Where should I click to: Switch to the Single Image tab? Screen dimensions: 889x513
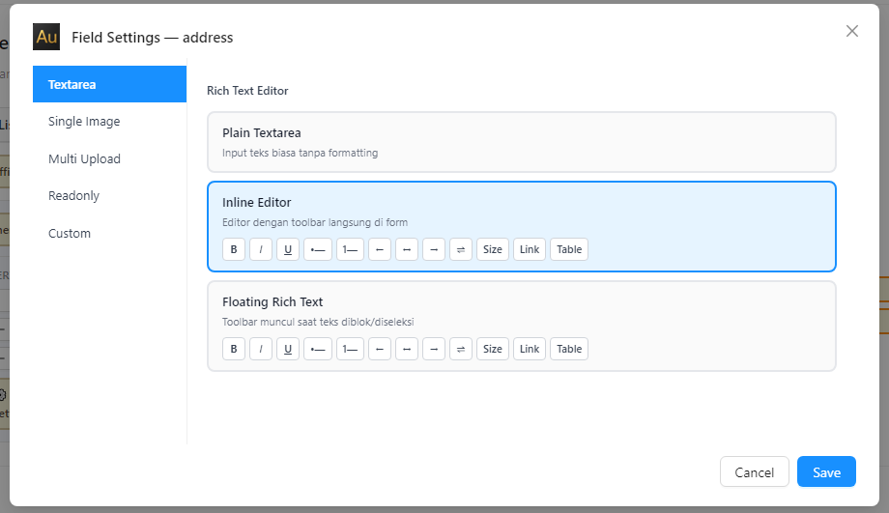(x=109, y=122)
